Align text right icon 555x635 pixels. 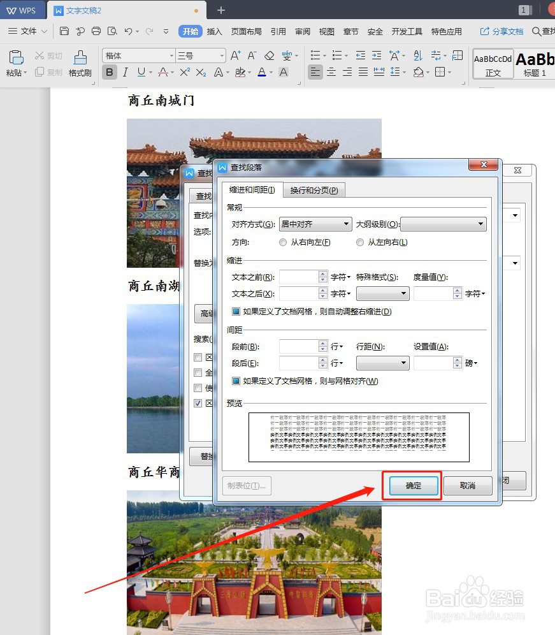347,72
